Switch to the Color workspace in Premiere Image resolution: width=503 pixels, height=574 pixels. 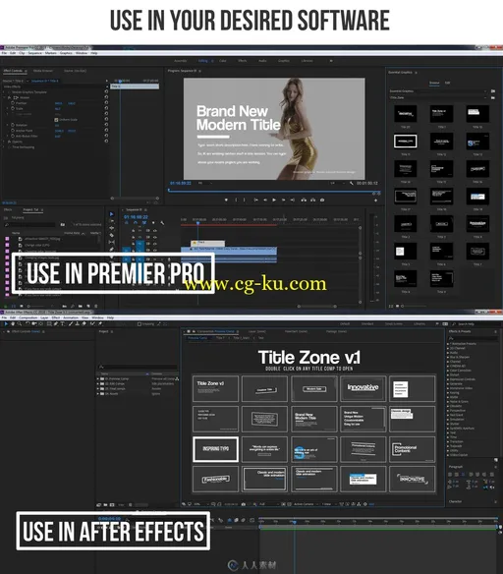coord(222,61)
